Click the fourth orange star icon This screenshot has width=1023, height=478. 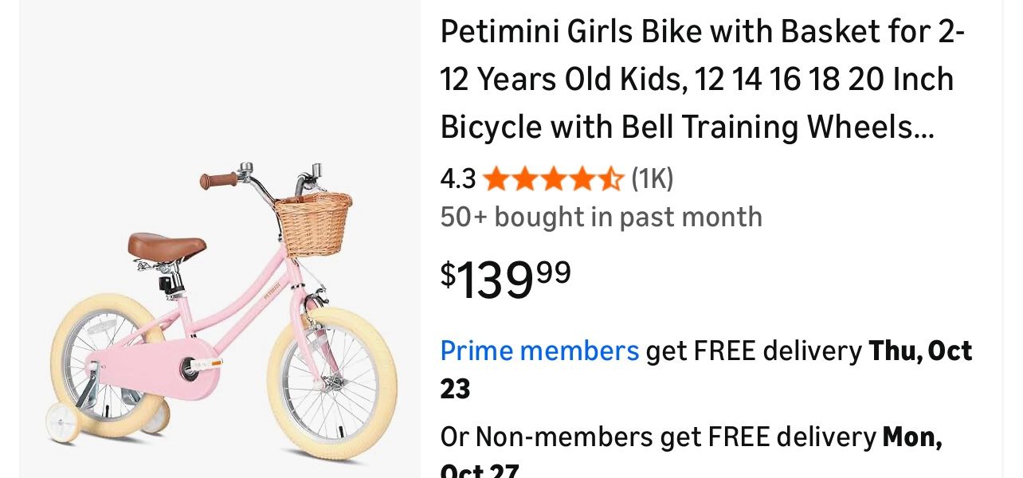[x=582, y=178]
